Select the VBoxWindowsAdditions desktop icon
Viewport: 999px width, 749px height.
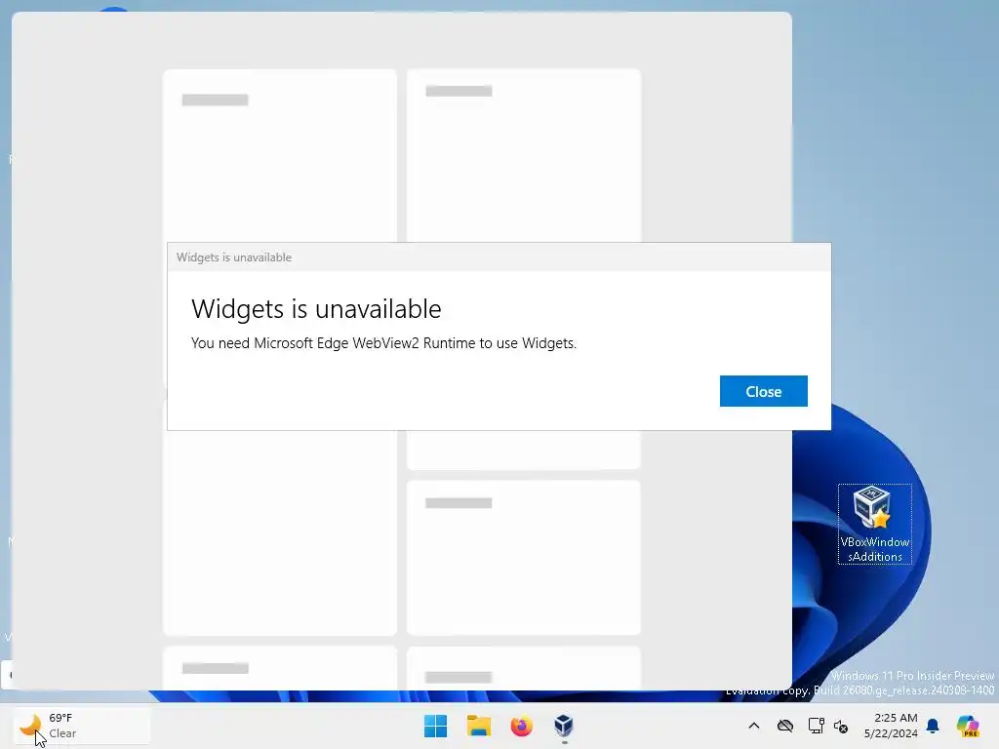875,524
